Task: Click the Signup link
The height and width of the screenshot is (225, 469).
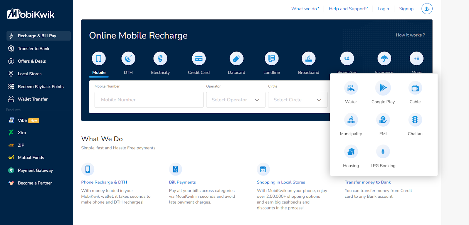Action: (406, 9)
